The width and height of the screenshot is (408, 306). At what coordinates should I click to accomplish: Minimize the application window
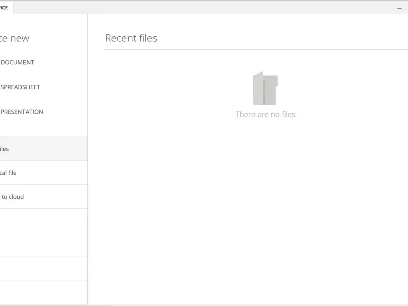click(x=399, y=8)
